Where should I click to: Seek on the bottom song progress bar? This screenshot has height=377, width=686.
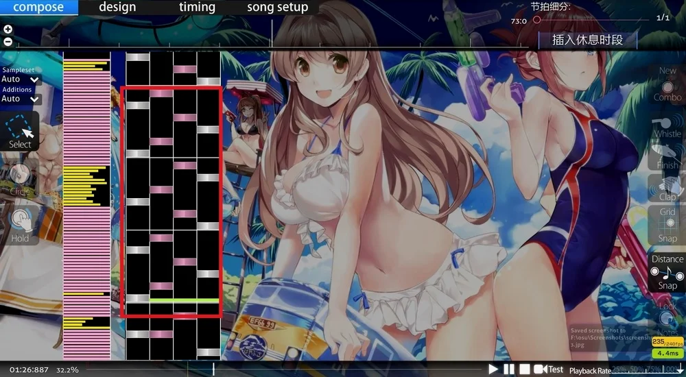coord(285,369)
